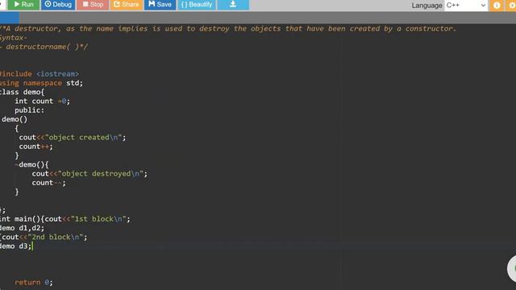This screenshot has width=516, height=290.
Task: Place cursor at end of 'demo d3;'
Action: point(32,246)
